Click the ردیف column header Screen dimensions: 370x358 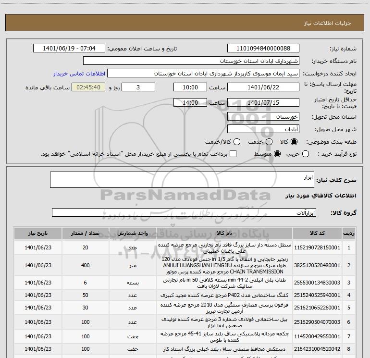coord(349,233)
